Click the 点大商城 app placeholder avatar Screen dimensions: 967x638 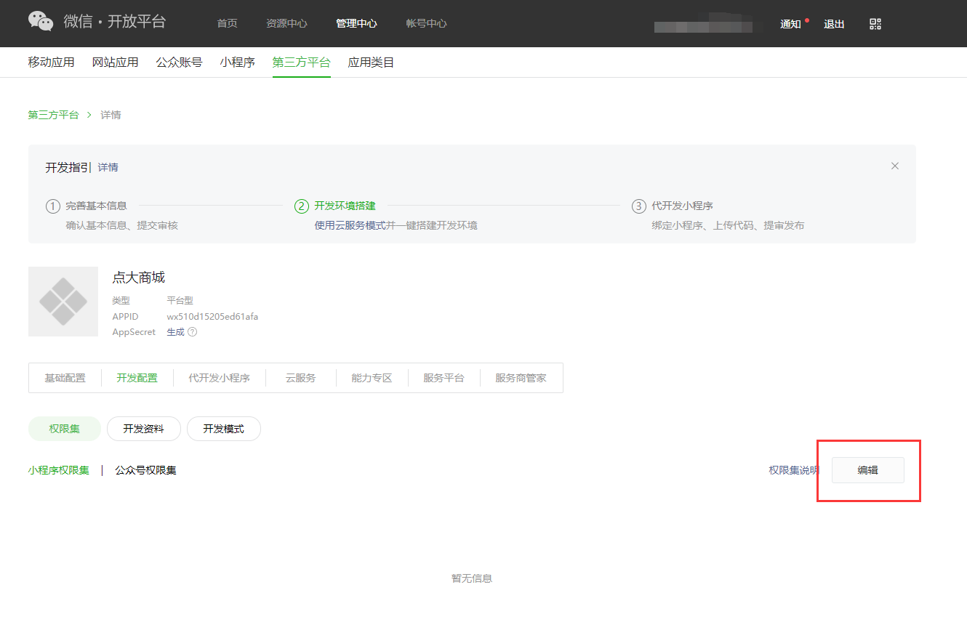(63, 302)
